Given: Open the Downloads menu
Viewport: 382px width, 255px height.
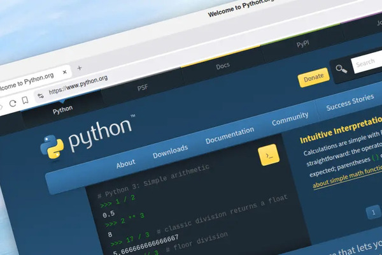Looking at the screenshot, I should 170,150.
